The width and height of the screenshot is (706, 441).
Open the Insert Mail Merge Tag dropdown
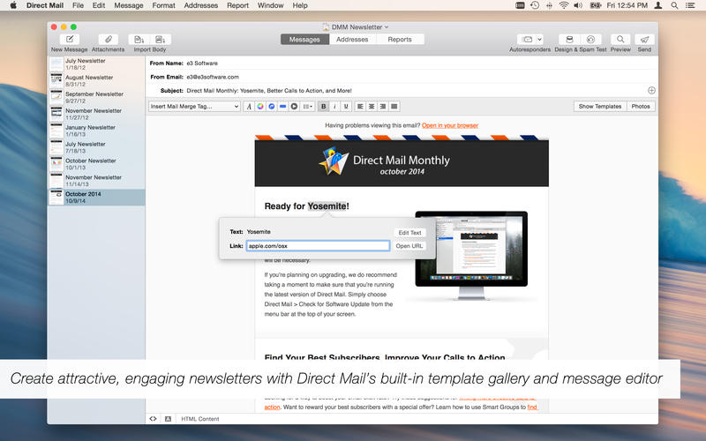(x=194, y=107)
